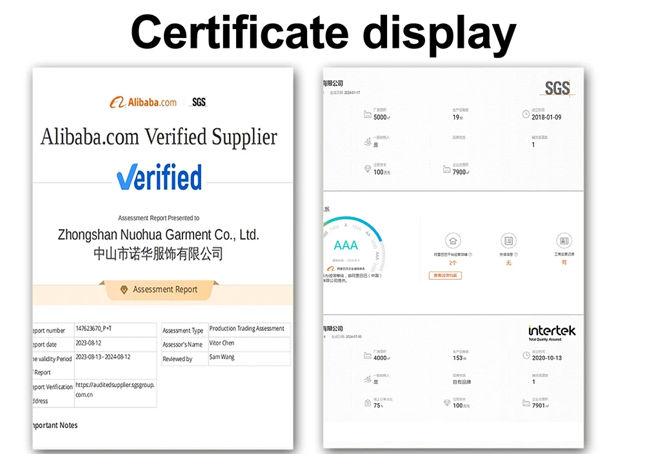This screenshot has height=454, width=645.
Task: Click the house icon above 2个
Action: pos(453,241)
